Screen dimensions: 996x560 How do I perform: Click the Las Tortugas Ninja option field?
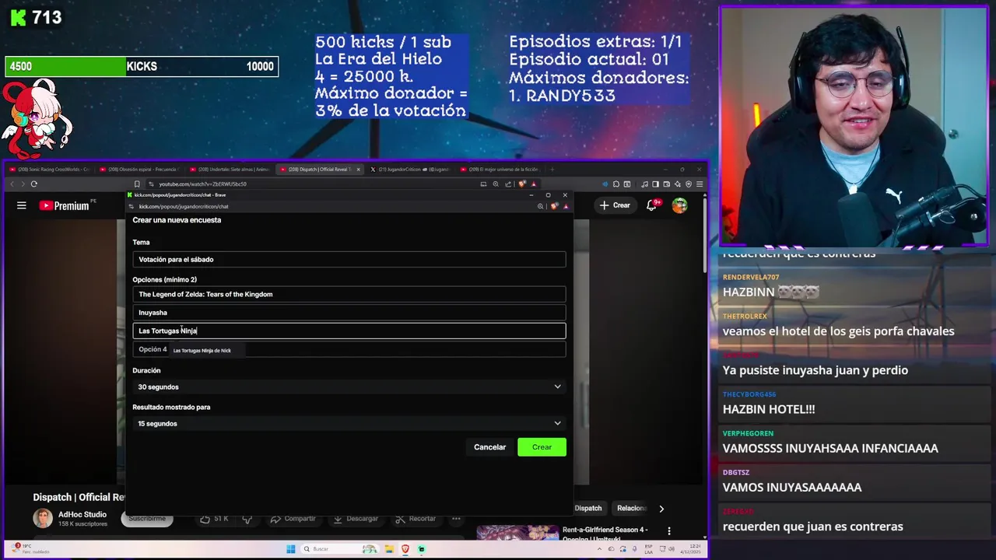click(x=349, y=331)
